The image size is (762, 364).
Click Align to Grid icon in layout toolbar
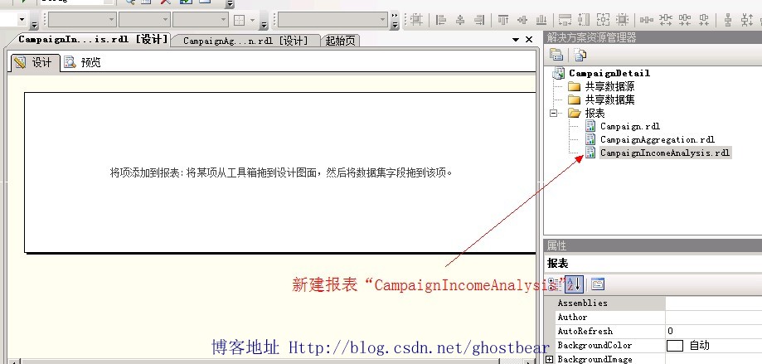pyautogui.click(x=416, y=20)
